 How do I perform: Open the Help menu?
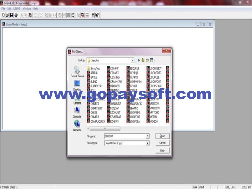tap(36, 8)
